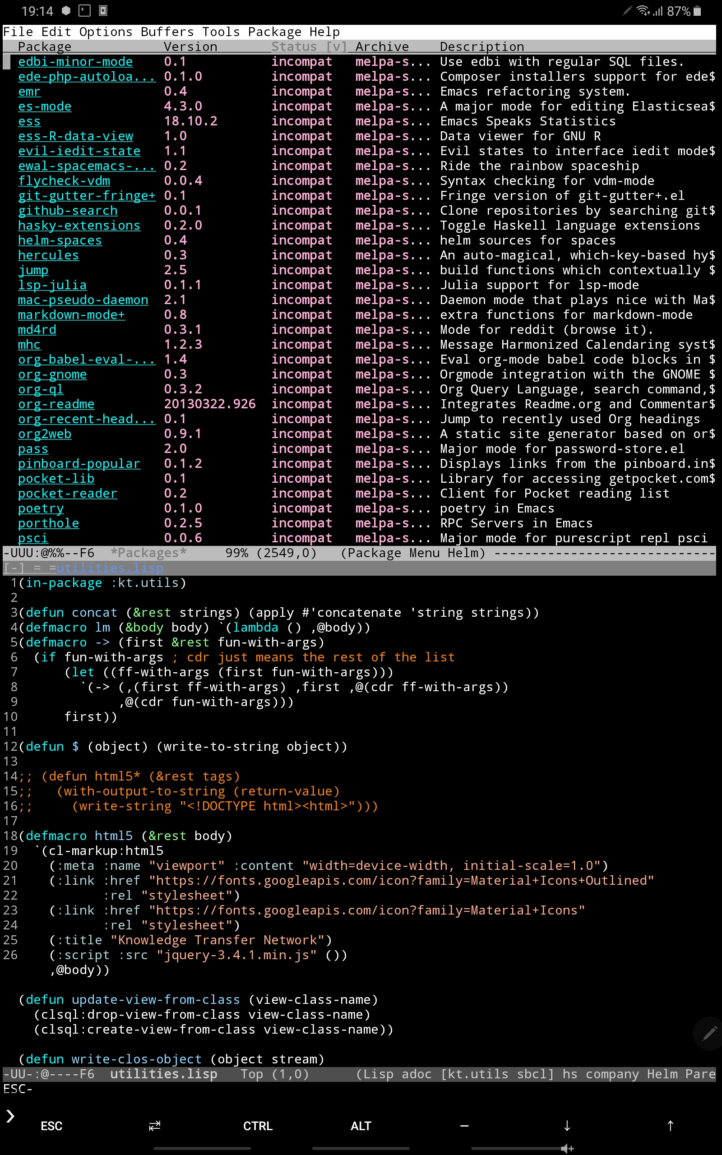The image size is (722, 1155).
Task: Open the lsp-julia package link
Action: (52, 285)
